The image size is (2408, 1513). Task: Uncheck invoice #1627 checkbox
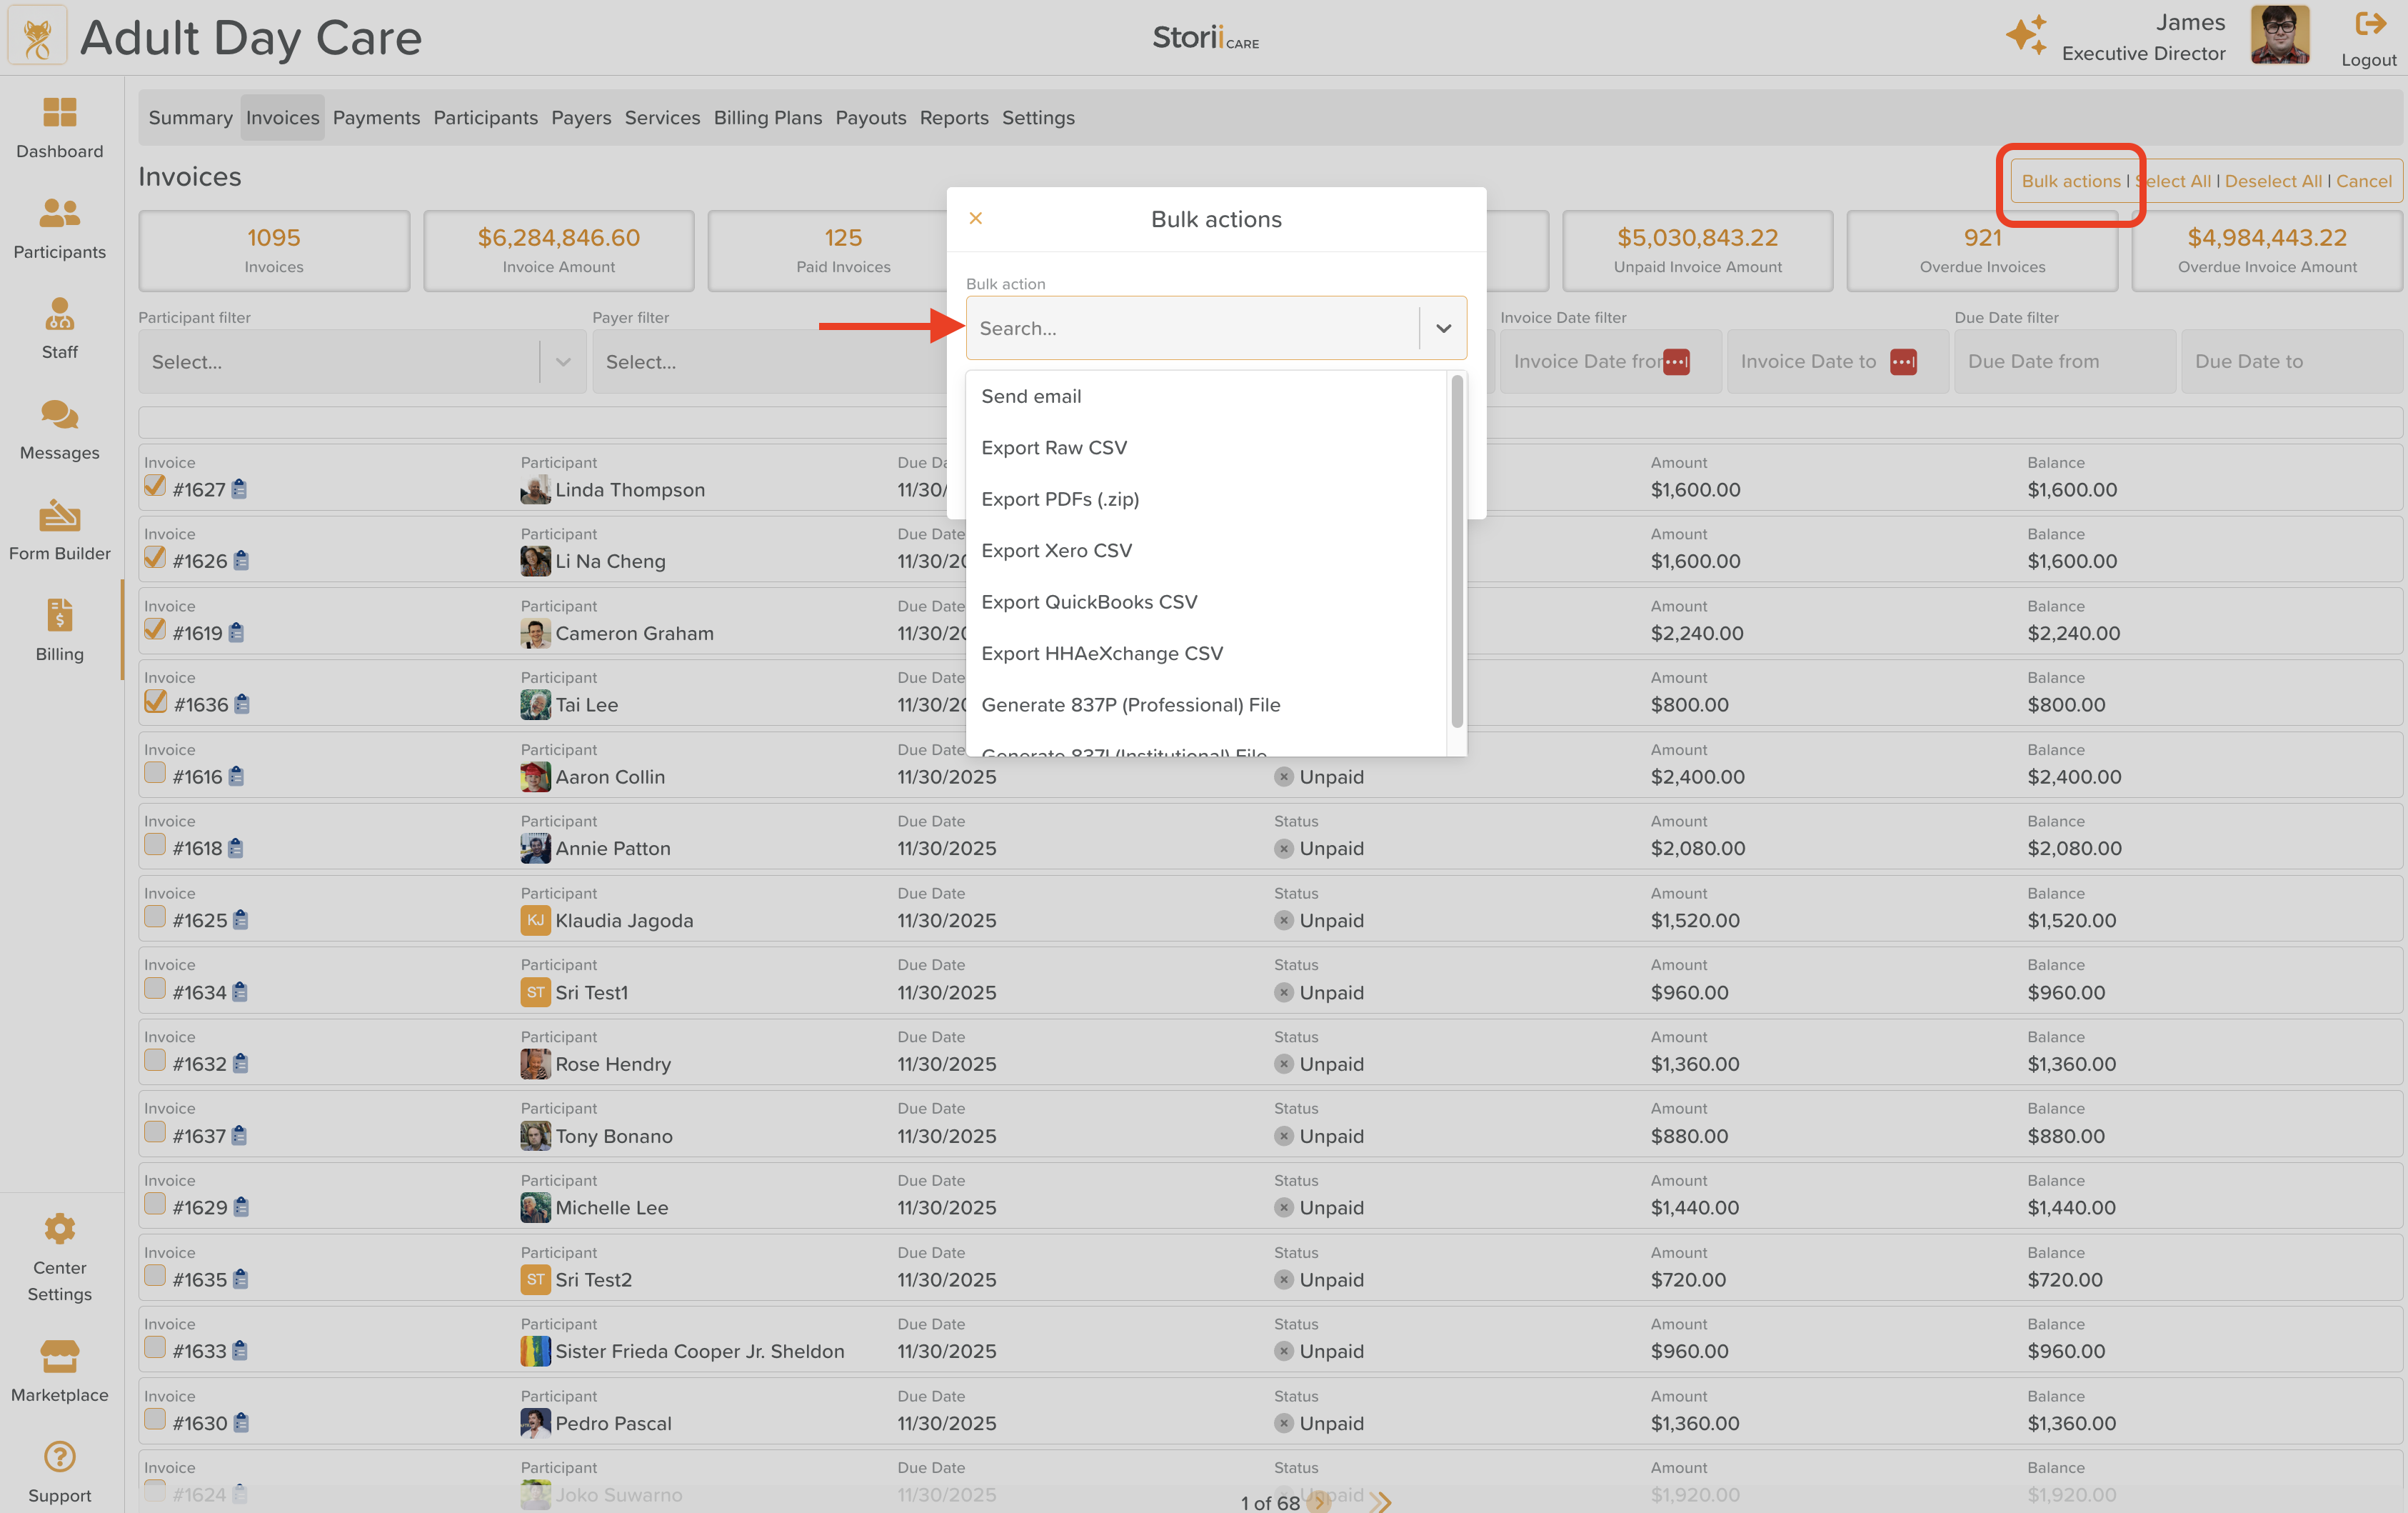155,486
